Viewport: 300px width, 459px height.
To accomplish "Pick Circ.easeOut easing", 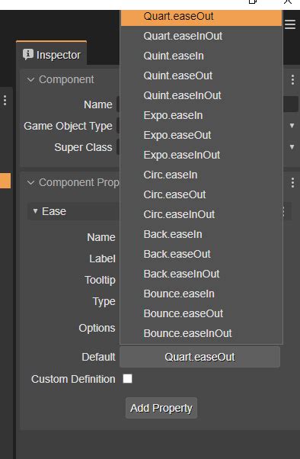I will tap(201, 194).
